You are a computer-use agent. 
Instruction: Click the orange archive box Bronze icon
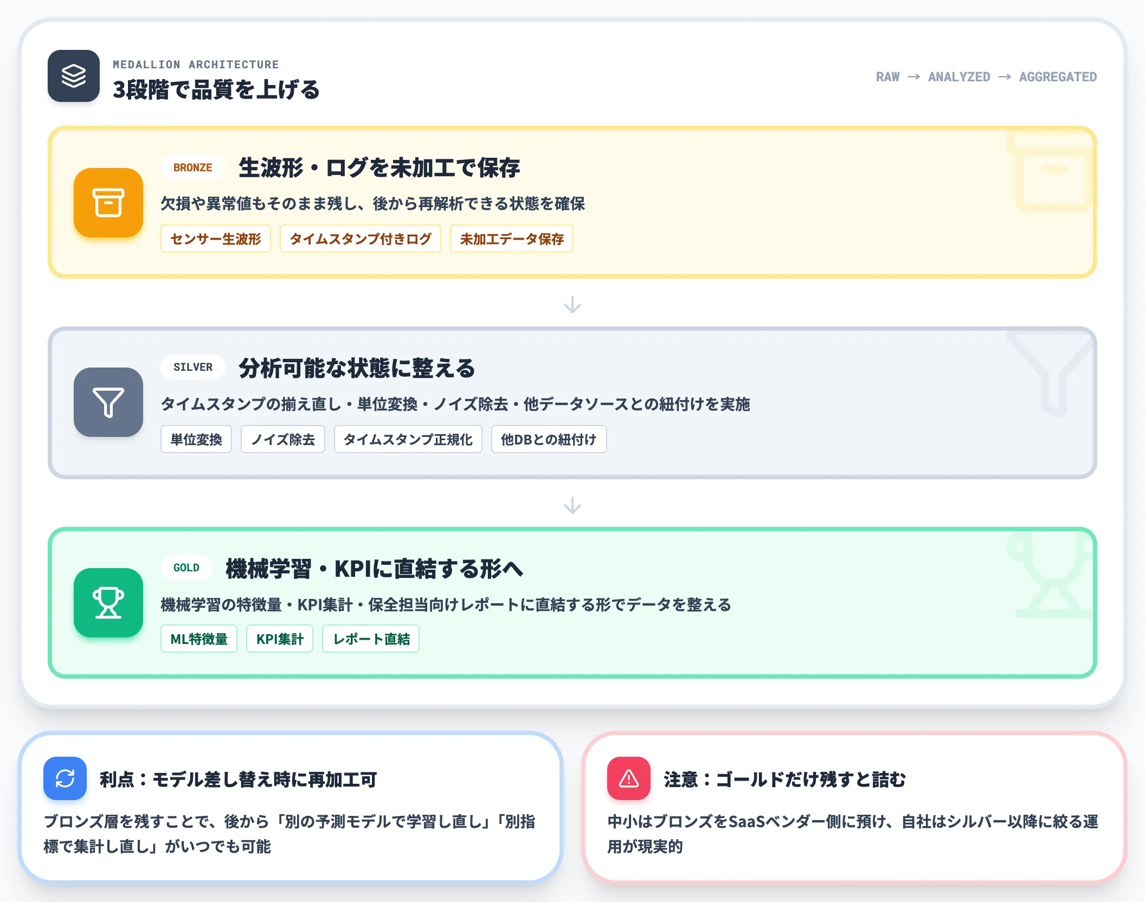(108, 203)
